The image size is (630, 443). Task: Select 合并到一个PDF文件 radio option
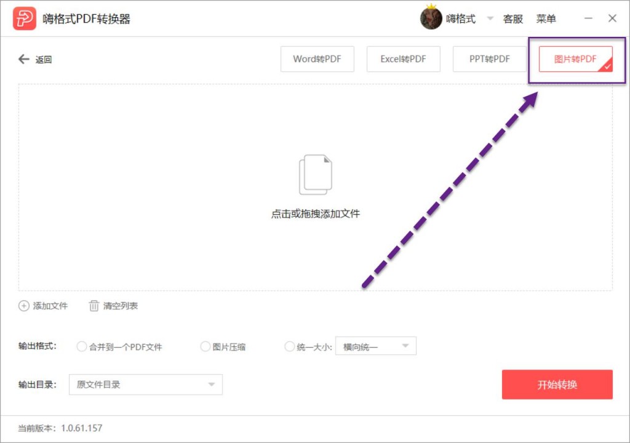pos(82,346)
